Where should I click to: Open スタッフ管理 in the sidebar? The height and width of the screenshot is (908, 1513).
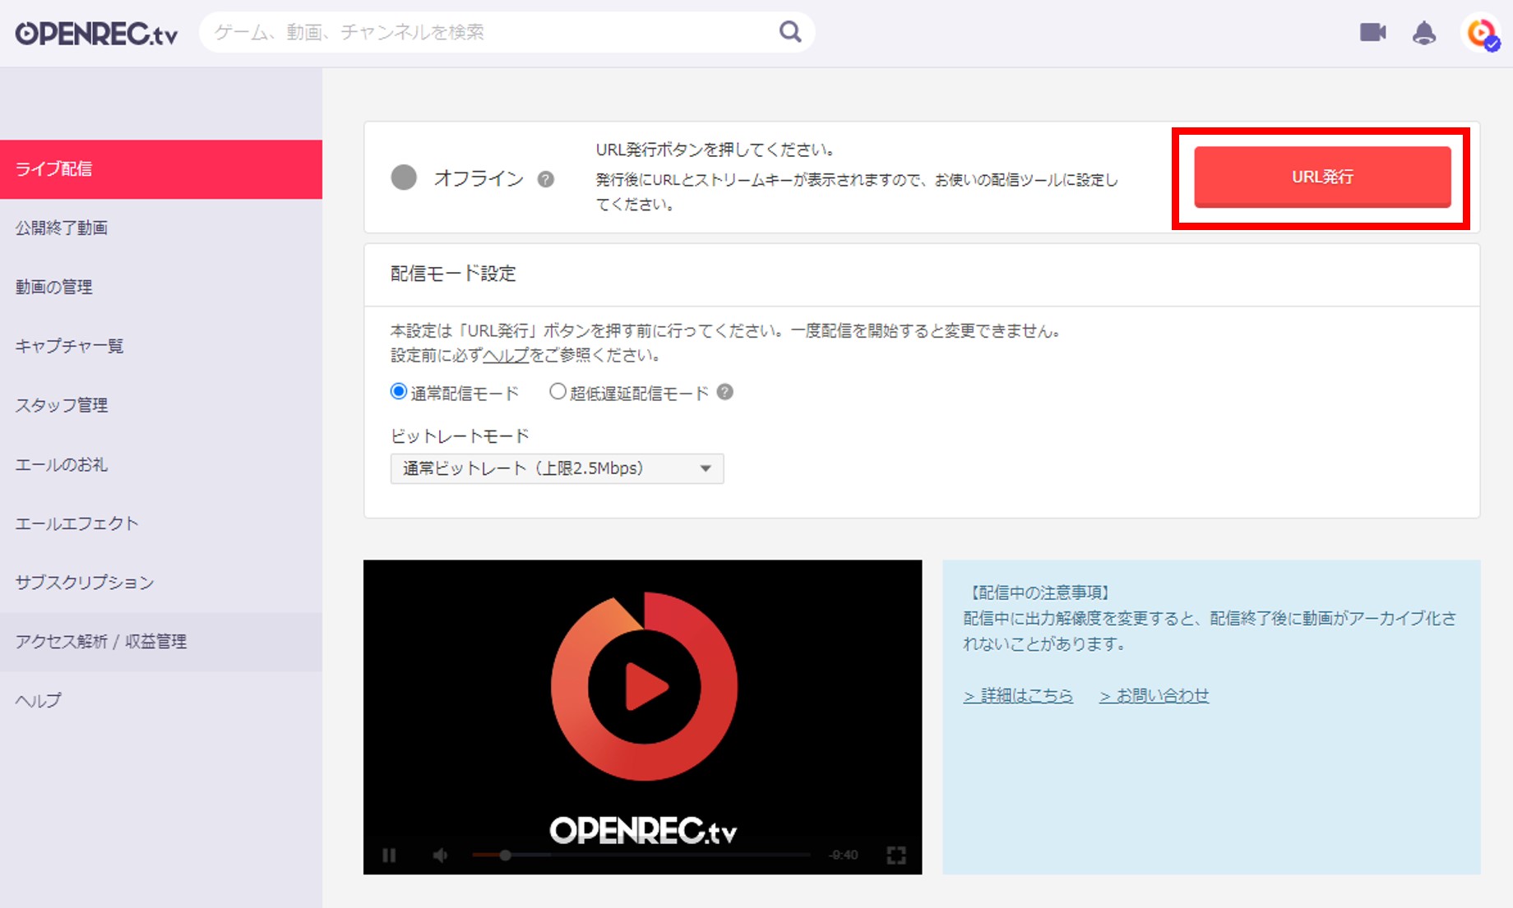click(161, 406)
